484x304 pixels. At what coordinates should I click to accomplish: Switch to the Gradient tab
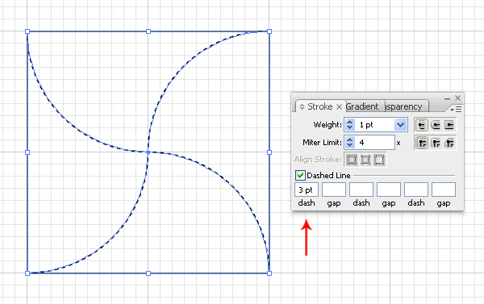click(362, 106)
